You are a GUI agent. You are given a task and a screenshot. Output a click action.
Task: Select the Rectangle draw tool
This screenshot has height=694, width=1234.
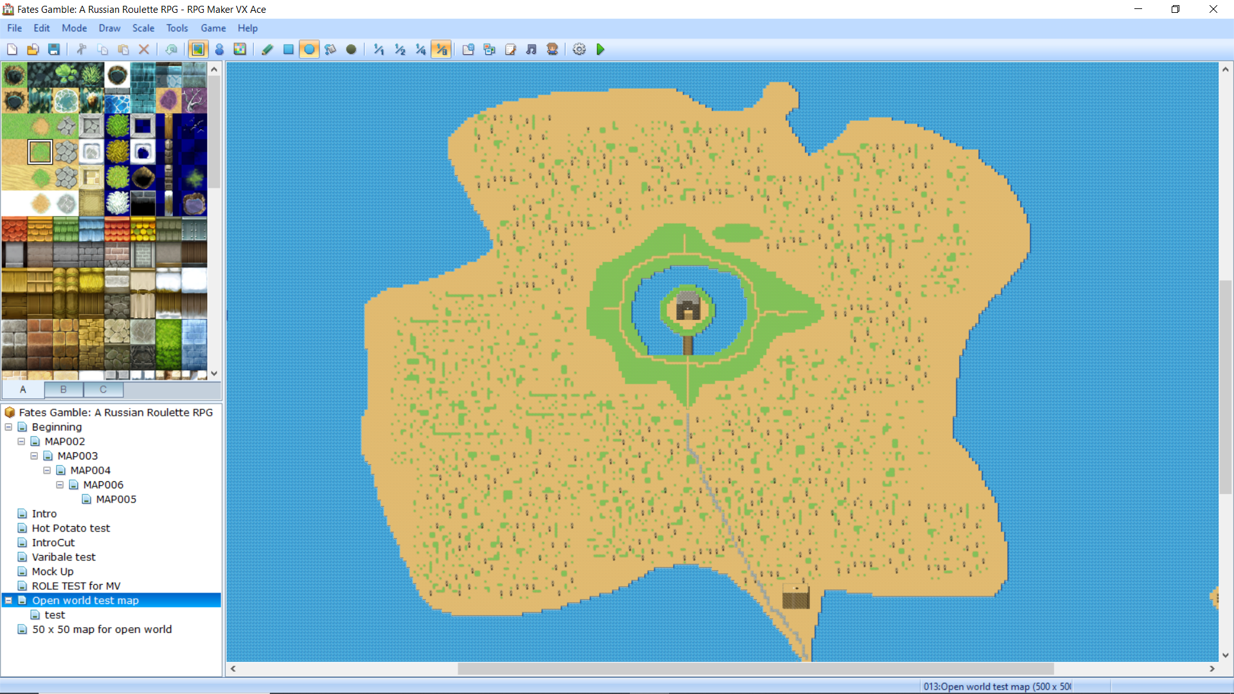tap(289, 49)
